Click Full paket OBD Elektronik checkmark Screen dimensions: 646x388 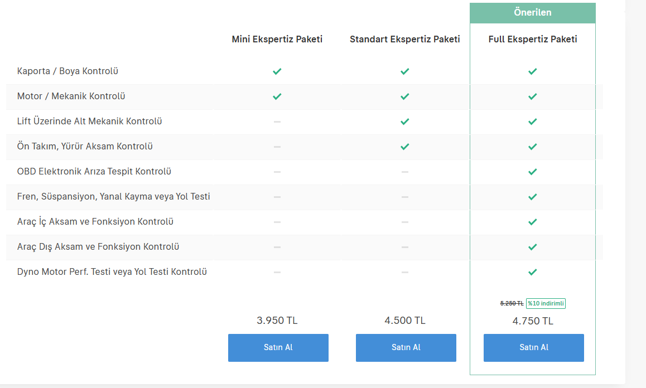pos(533,172)
